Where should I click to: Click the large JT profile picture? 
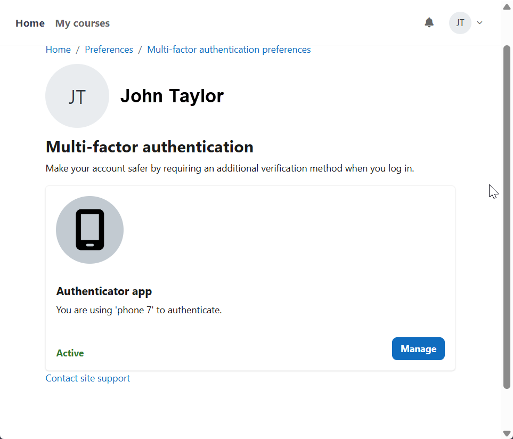coord(77,96)
